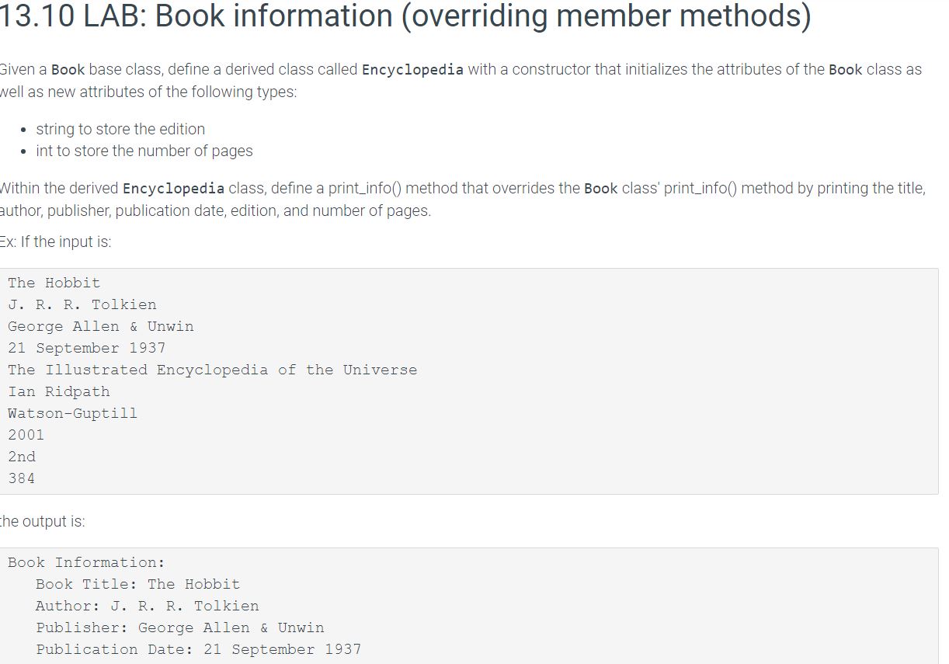Viewport: 949px width, 664px height.
Task: Select 'George Allen & Unwin' publisher line
Action: (100, 326)
